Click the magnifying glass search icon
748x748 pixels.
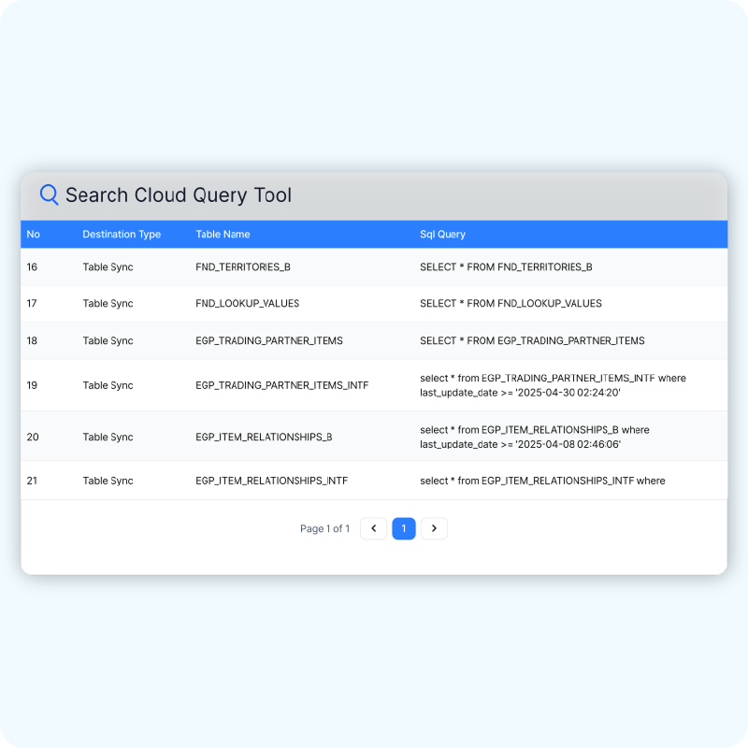[49, 194]
